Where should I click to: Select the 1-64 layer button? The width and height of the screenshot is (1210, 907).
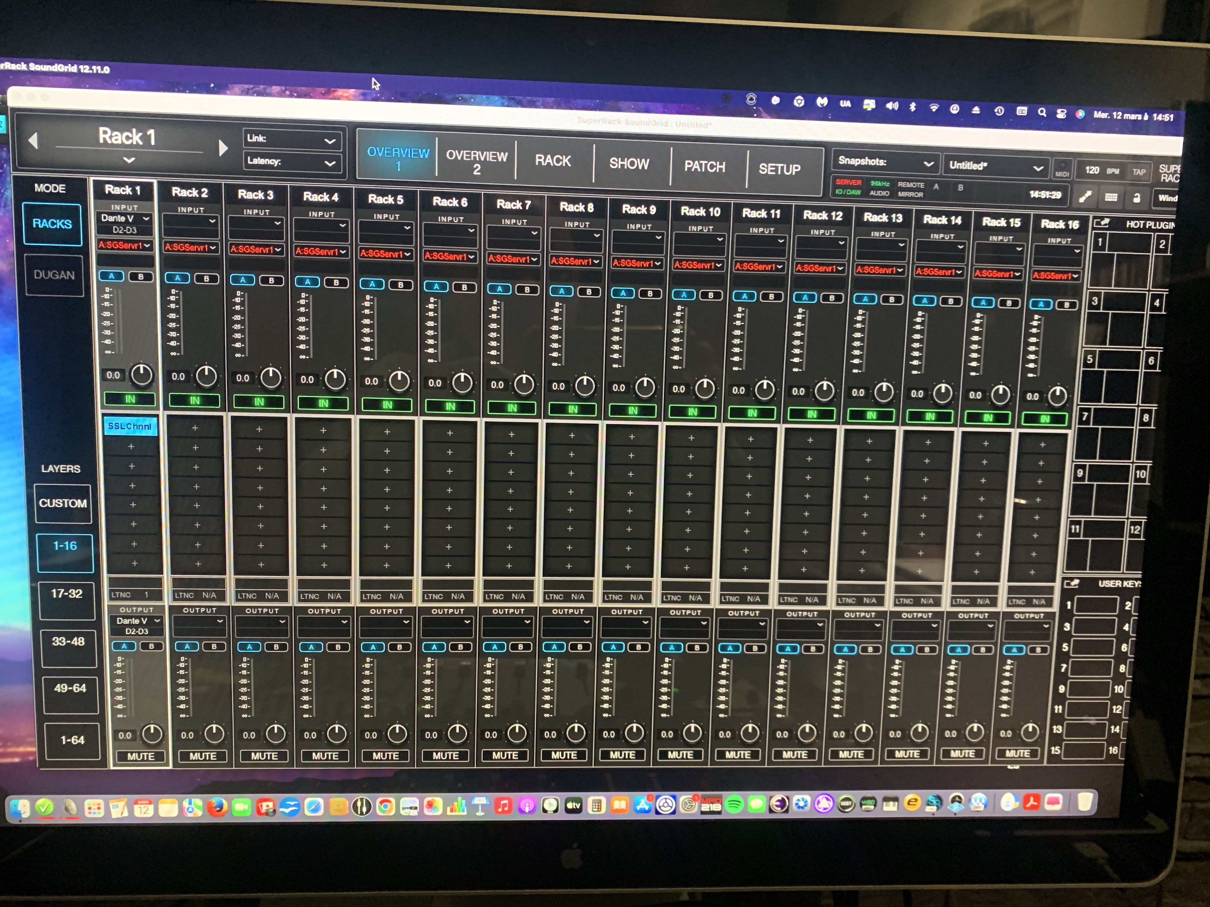pyautogui.click(x=72, y=741)
